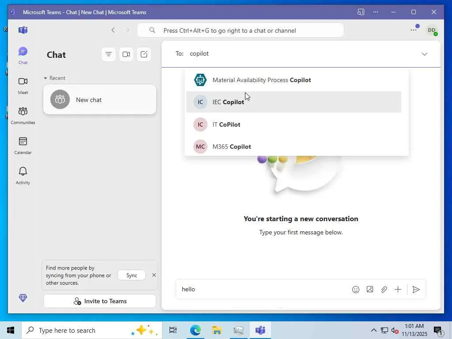Click Invite to Teams button
The width and height of the screenshot is (452, 339).
tap(100, 301)
